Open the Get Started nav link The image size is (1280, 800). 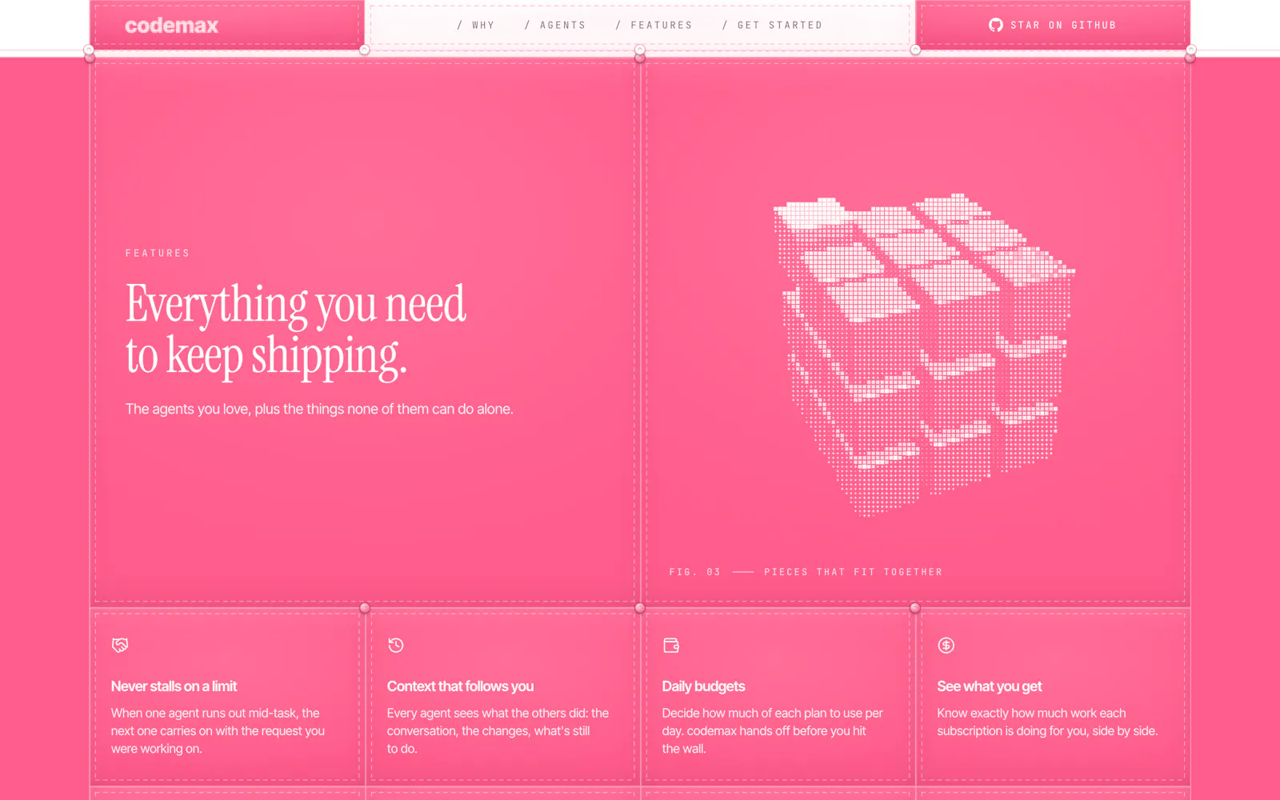[772, 26]
